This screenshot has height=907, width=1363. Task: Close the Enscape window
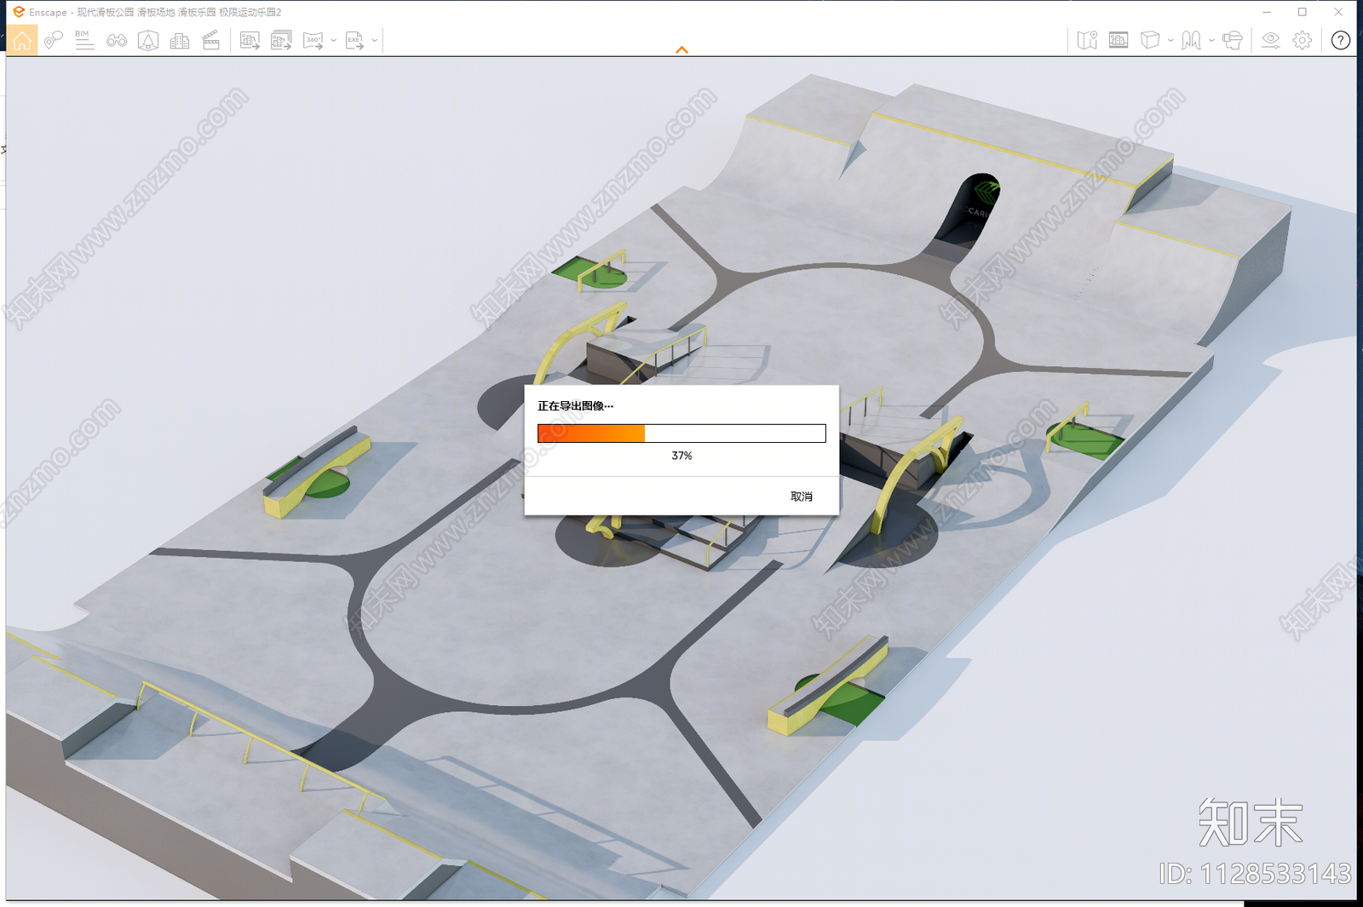(1338, 12)
